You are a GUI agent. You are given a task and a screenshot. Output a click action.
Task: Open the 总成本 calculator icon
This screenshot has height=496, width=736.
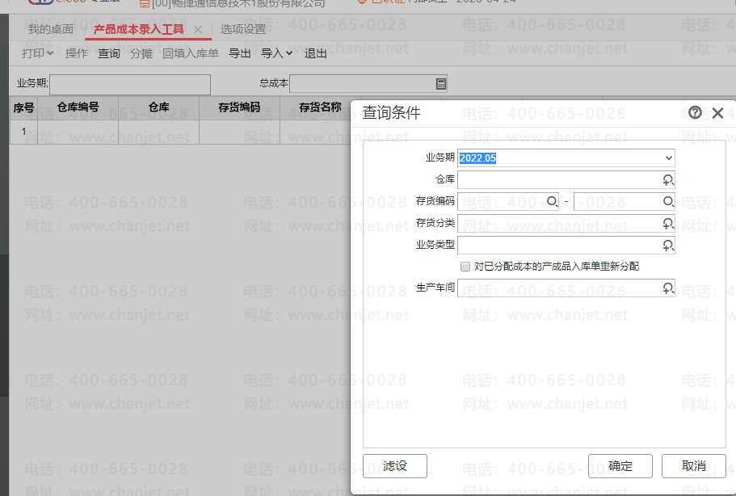click(441, 84)
